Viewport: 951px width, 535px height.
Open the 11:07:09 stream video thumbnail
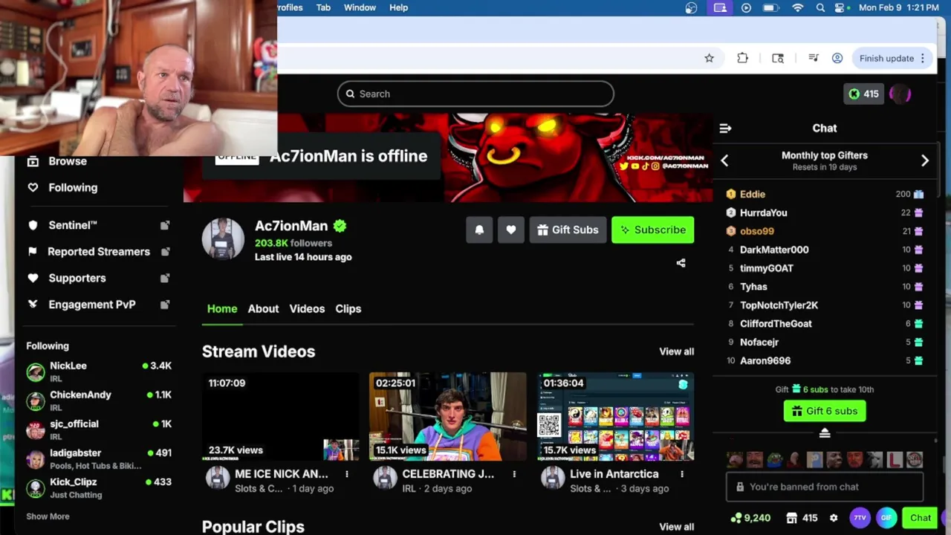[281, 416]
